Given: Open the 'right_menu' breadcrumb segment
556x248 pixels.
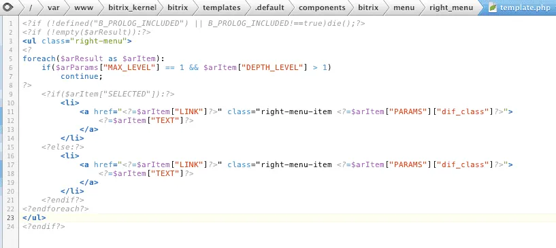Looking at the screenshot, I should pyautogui.click(x=451, y=7).
